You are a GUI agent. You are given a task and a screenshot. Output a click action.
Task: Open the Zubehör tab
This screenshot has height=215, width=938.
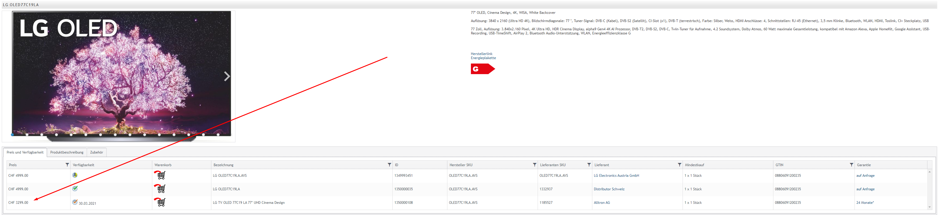96,152
